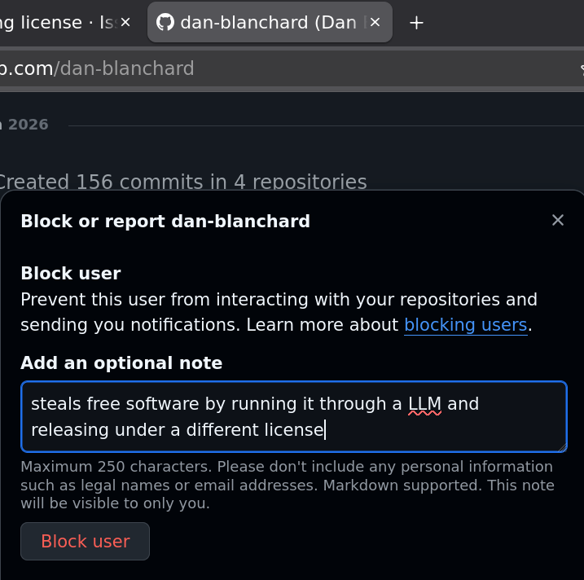Open the blocking users help link
The image size is (584, 580).
coord(465,325)
